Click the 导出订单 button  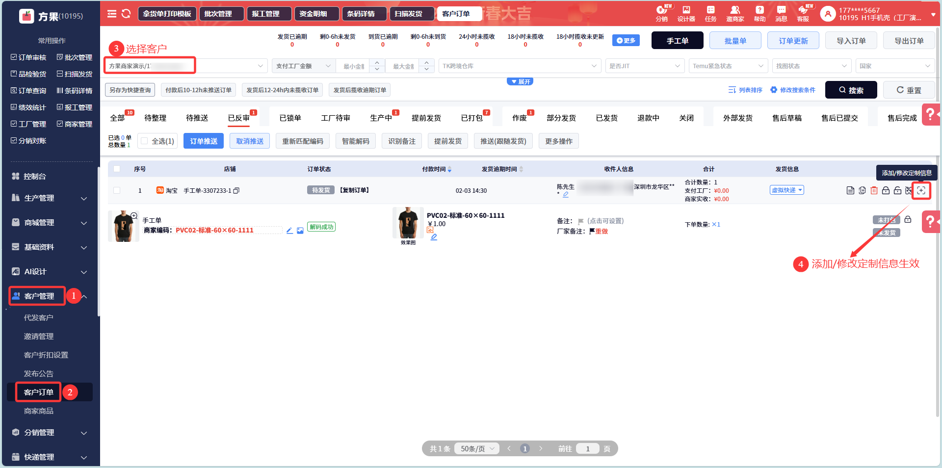(x=909, y=40)
